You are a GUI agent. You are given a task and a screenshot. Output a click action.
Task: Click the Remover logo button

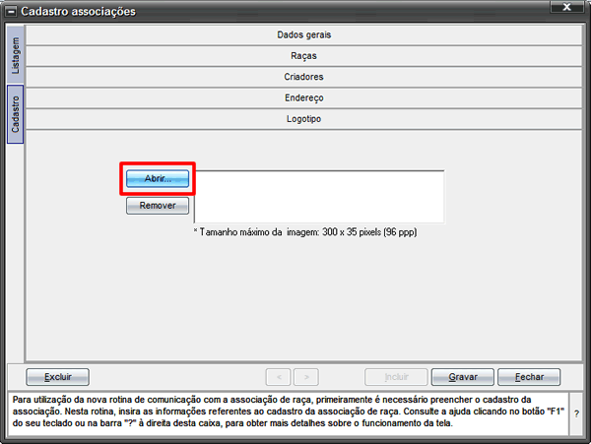tap(158, 206)
